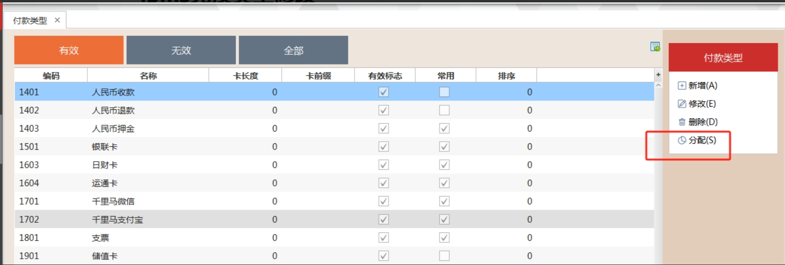Click the 分配(S) pie chart icon

tap(682, 140)
